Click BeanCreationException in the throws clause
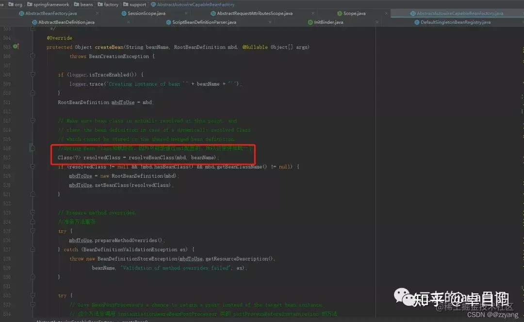Viewport: 524px width, 322px height. point(119,56)
